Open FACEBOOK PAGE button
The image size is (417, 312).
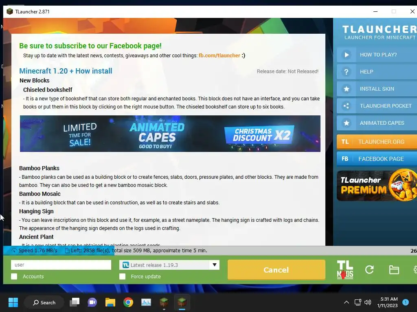377,159
